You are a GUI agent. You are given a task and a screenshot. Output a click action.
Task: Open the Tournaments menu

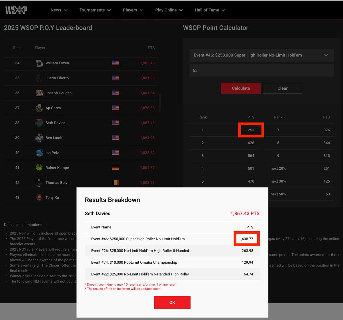coord(95,10)
